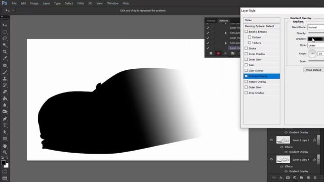Open the Image menu
This screenshot has width=324, height=182.
tap(34, 4)
